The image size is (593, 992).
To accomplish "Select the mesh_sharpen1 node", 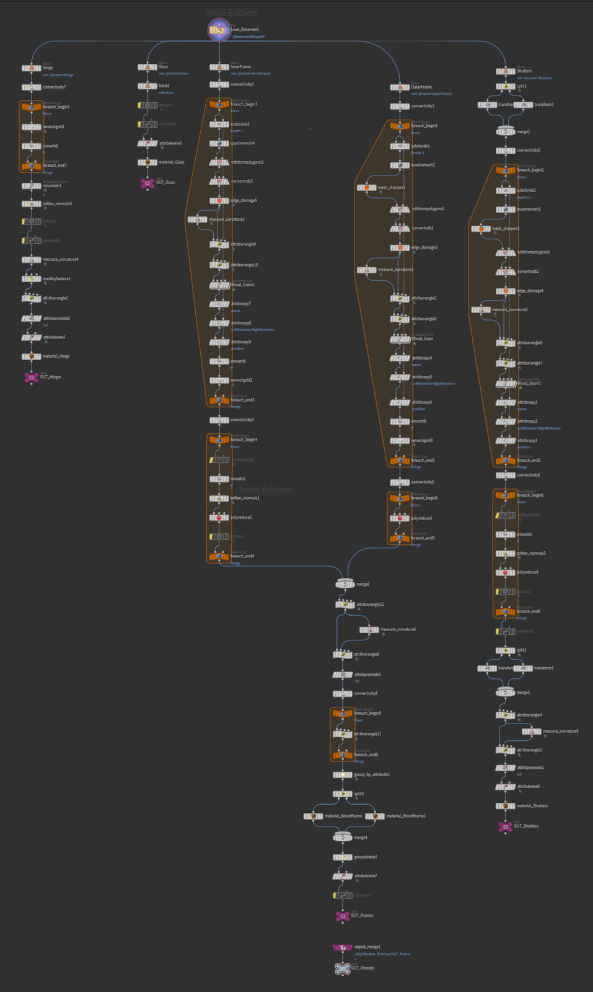I will click(x=367, y=187).
